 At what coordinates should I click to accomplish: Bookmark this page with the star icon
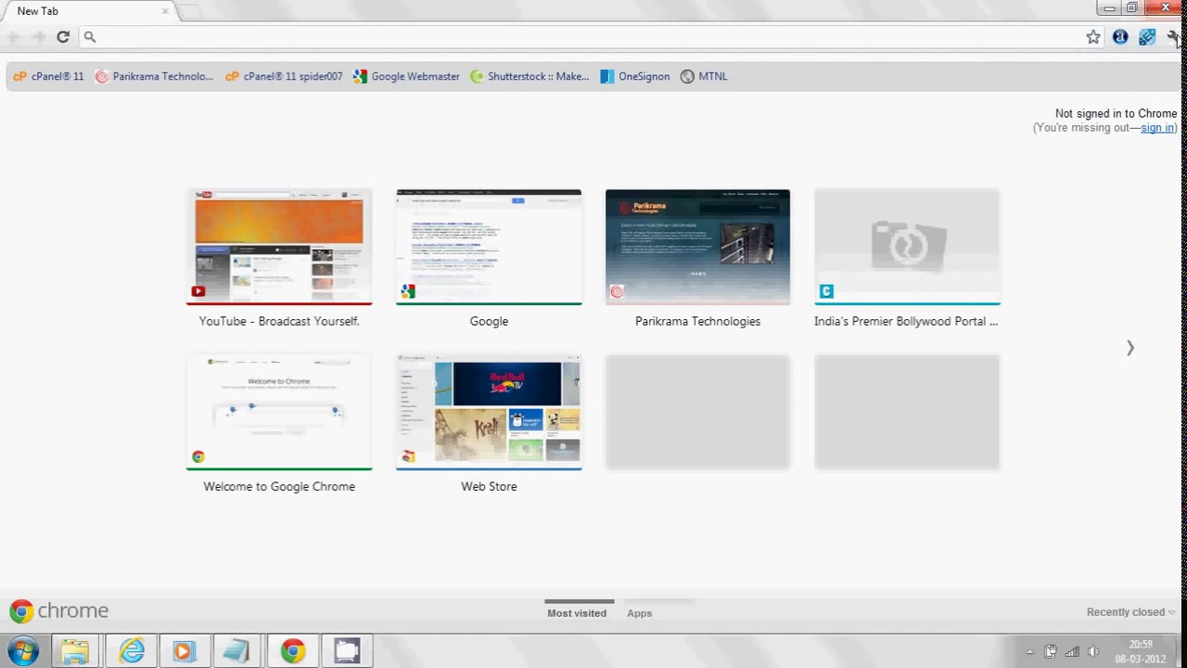[x=1093, y=37]
